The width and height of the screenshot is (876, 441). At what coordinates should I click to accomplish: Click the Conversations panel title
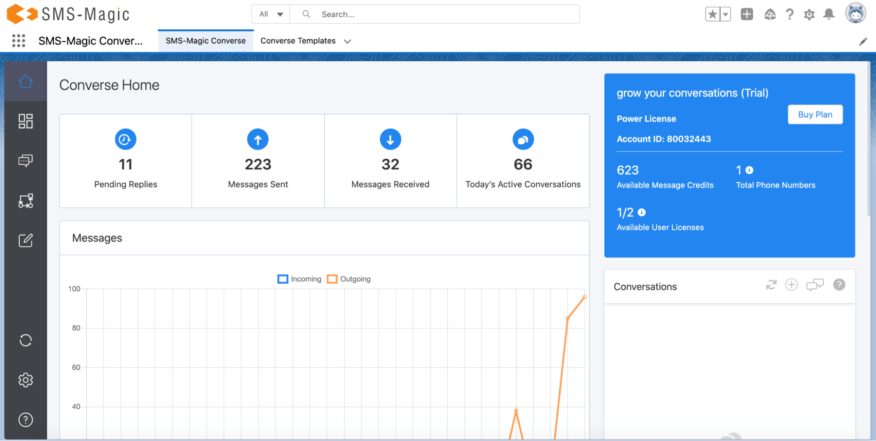click(645, 287)
